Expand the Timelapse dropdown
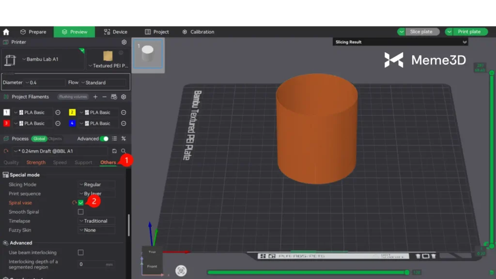 tap(96, 221)
